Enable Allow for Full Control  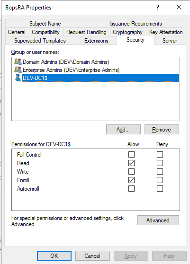pyautogui.click(x=132, y=154)
